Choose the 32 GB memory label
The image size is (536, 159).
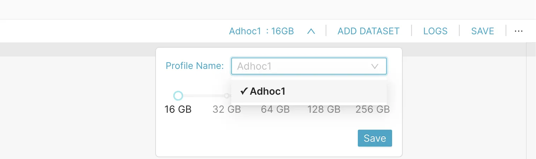click(227, 110)
